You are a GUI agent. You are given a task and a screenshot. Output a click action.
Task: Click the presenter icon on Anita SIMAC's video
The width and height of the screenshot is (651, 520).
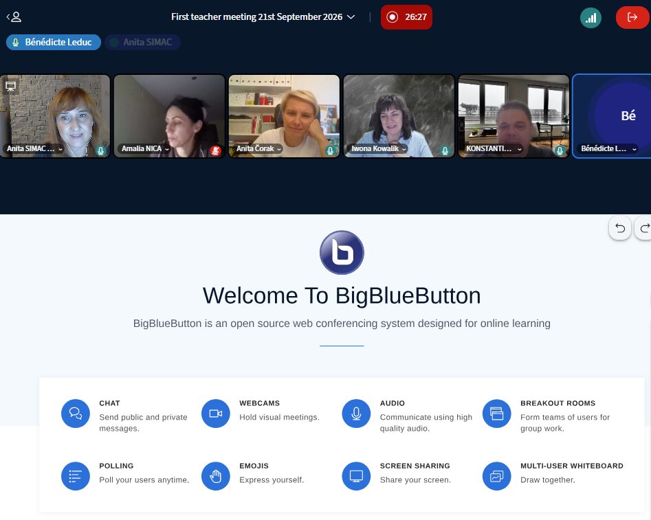click(11, 87)
